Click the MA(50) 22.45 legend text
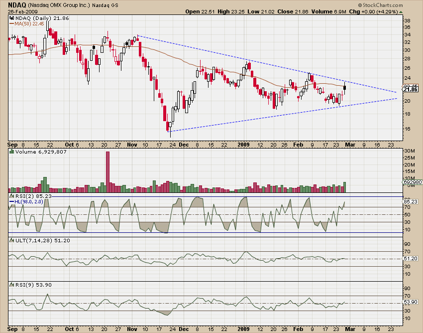 coord(29,24)
